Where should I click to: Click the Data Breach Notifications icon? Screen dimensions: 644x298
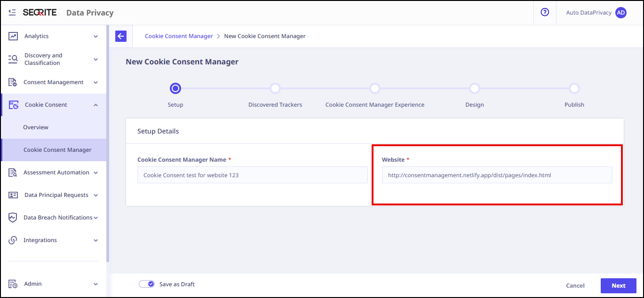point(13,218)
